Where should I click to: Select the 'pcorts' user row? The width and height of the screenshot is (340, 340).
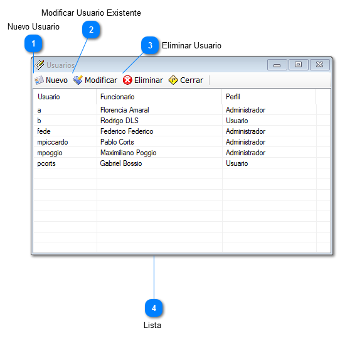pyautogui.click(x=182, y=163)
